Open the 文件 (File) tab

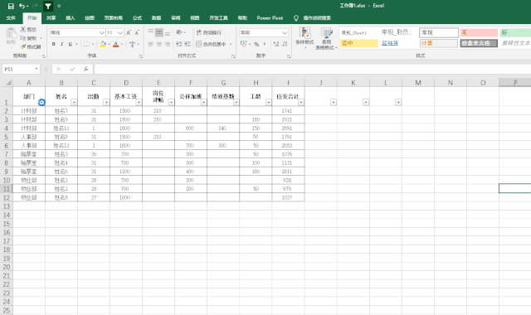click(11, 18)
